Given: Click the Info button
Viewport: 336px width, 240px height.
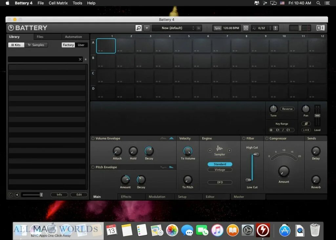Looking at the screenshot, I should click(59, 195).
